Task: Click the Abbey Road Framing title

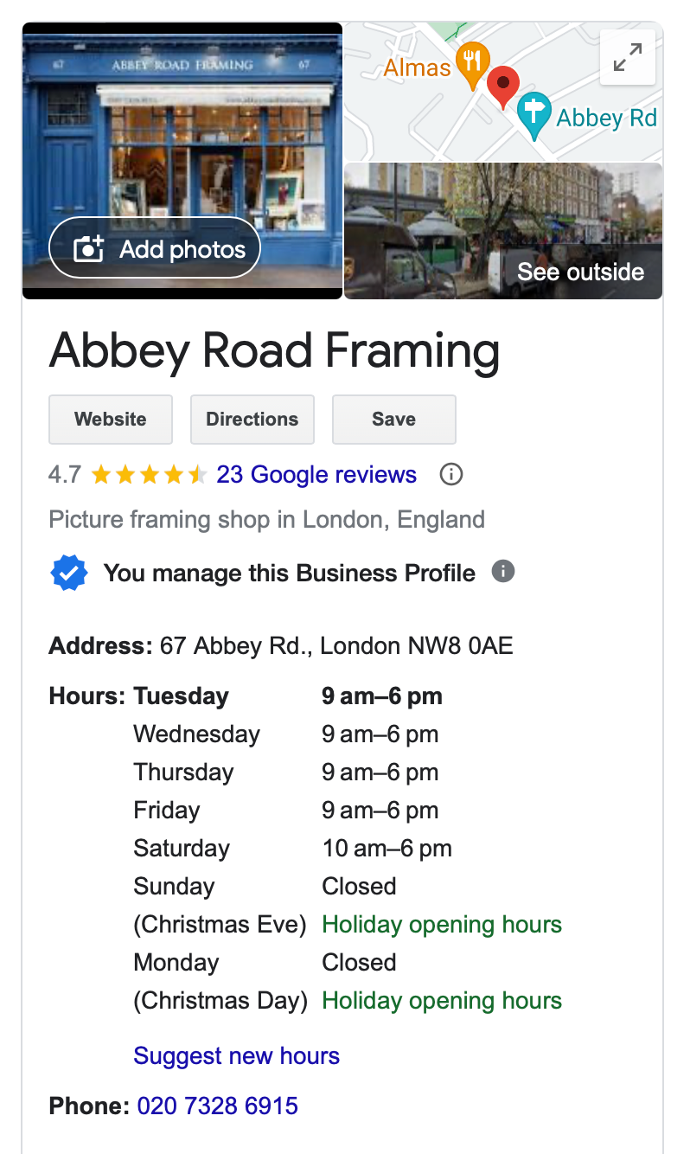Action: (274, 352)
